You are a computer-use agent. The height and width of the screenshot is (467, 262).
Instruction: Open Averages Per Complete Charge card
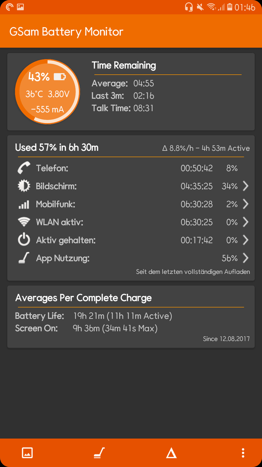(x=131, y=317)
